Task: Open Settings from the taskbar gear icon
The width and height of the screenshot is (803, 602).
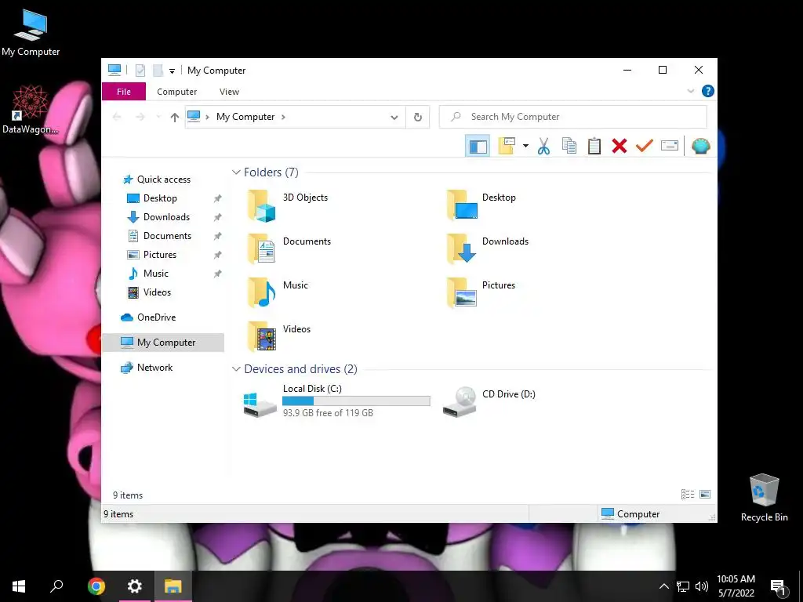Action: [x=135, y=586]
